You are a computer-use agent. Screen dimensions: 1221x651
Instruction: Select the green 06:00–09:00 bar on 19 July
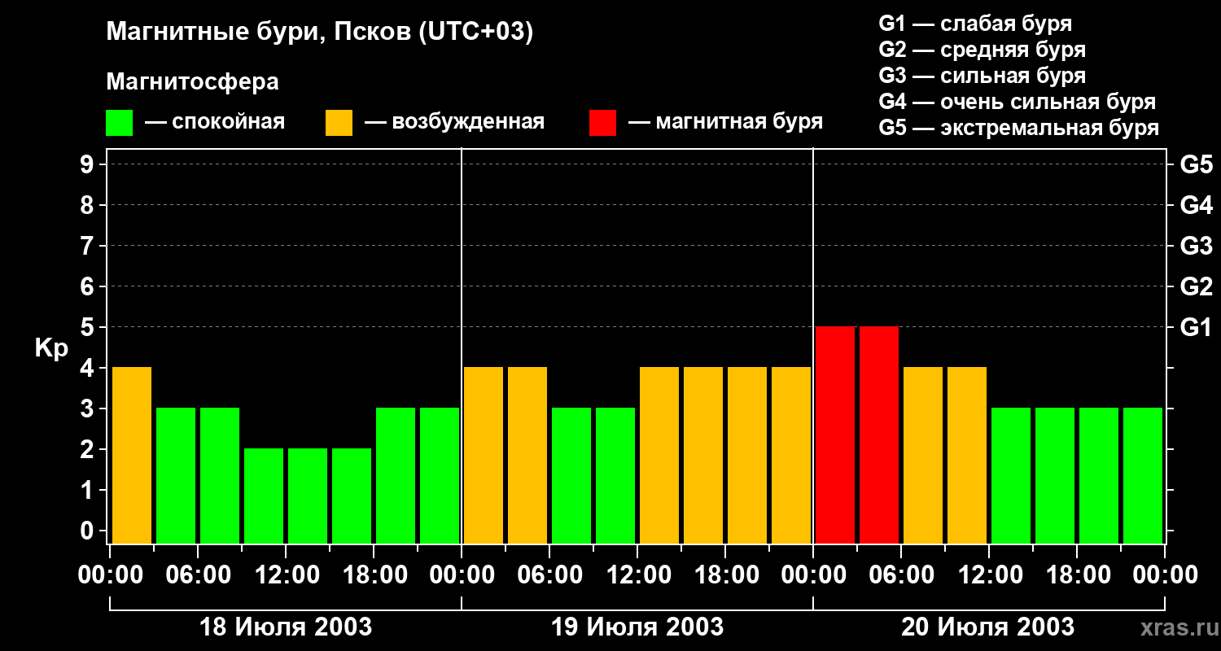pyautogui.click(x=571, y=475)
